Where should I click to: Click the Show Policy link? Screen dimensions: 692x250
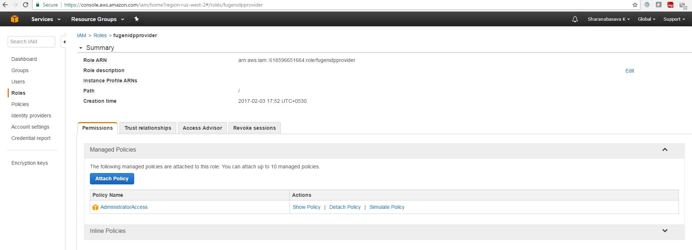[306, 207]
